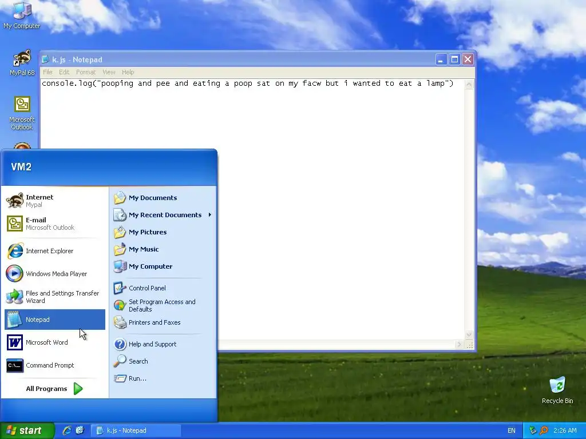Open Printers and Faxes
This screenshot has width=586, height=439.
[x=163, y=322]
